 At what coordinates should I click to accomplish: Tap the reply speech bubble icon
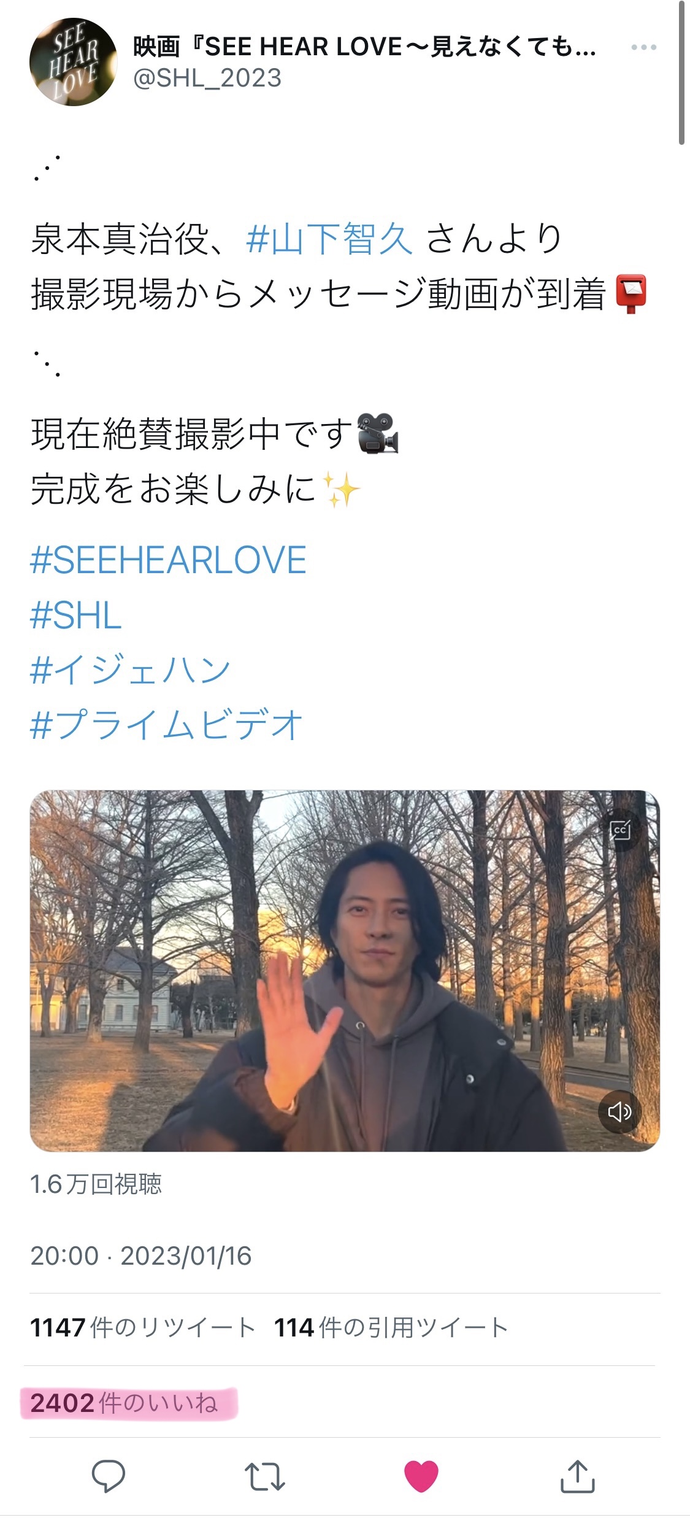(109, 1476)
